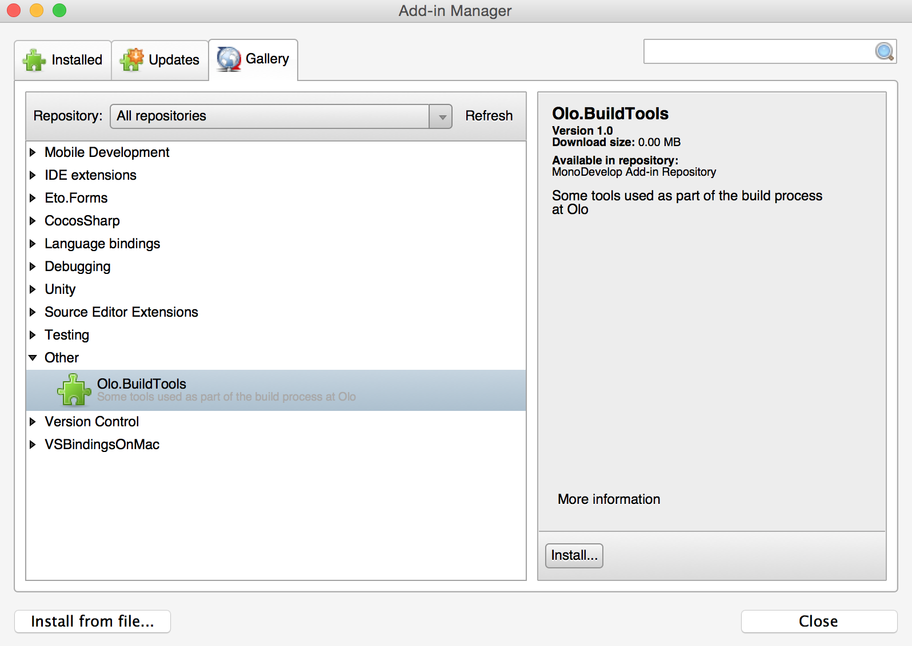Select the Language bindings label

point(102,244)
